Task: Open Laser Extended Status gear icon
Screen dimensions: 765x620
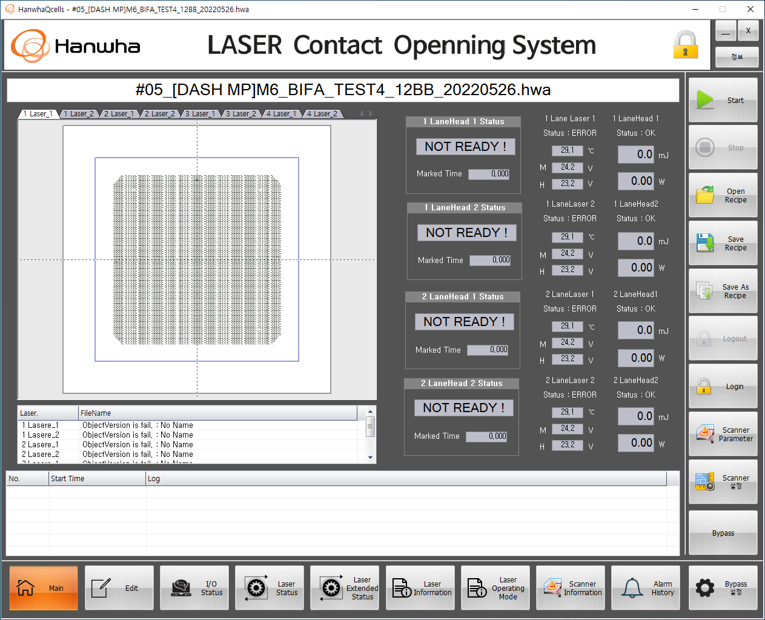Action: click(x=331, y=588)
